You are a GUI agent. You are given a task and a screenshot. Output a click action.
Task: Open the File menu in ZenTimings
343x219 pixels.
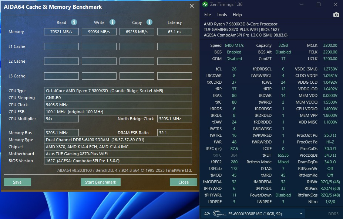pos(207,15)
